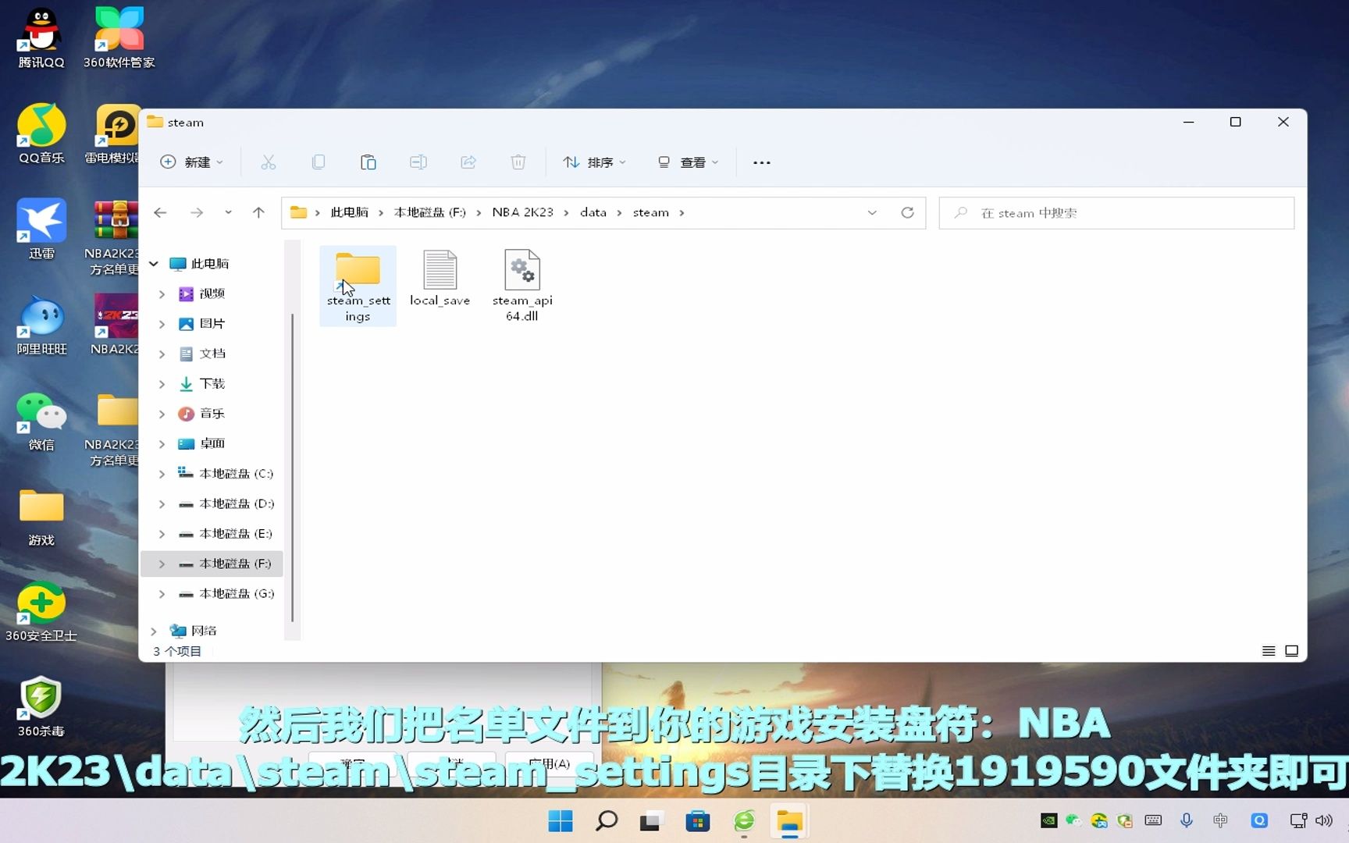This screenshot has height=843, width=1349.
Task: Open Windows Start menu on taskbar
Action: (560, 821)
